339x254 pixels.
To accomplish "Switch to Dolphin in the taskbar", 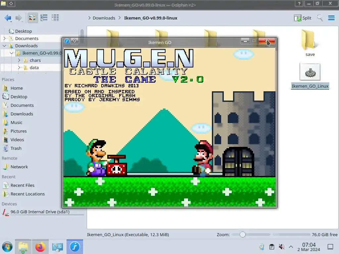I will point(23,247).
